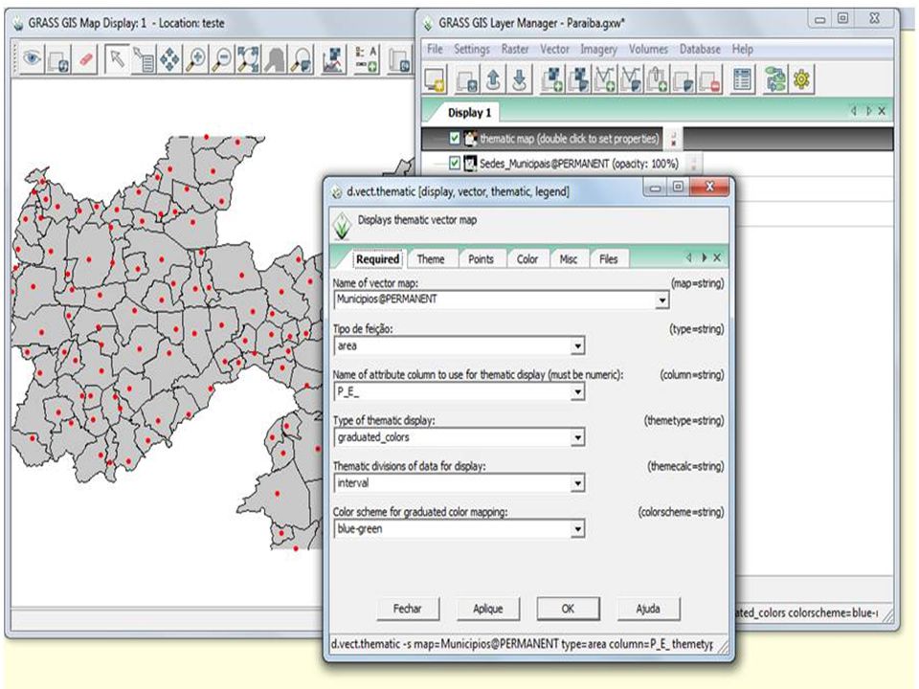Open the yellow gear settings icon

[x=802, y=80]
